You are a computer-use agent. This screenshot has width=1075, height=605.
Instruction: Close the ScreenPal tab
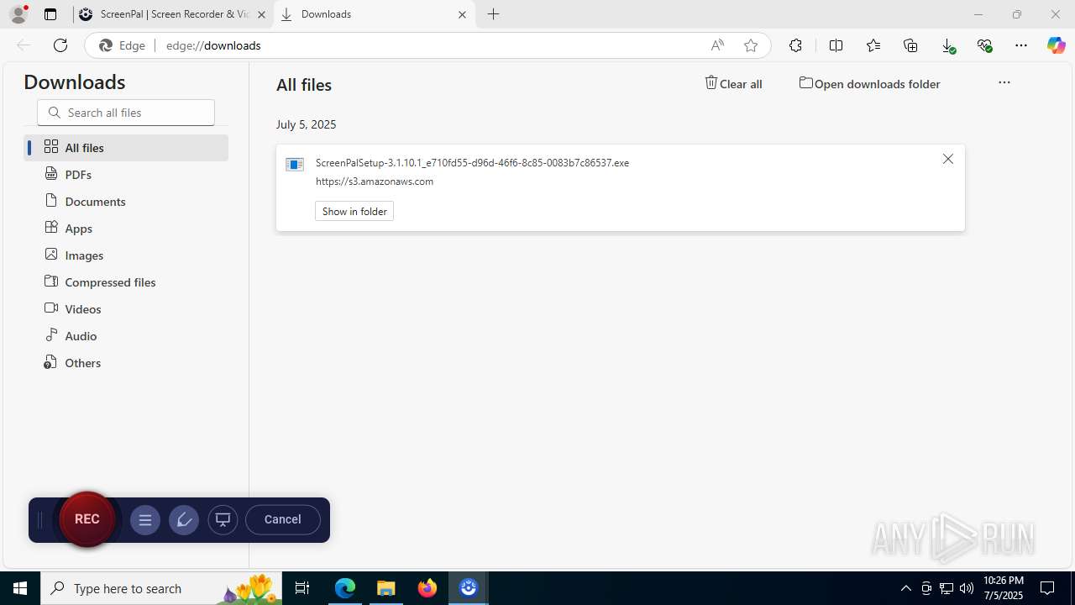point(261,14)
